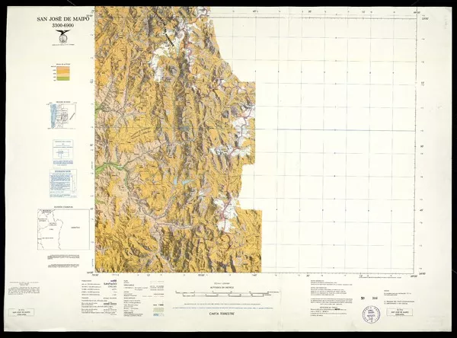Click the small blue adjoining-sheets diagram
This screenshot has width=457, height=338.
pyautogui.click(x=63, y=153)
